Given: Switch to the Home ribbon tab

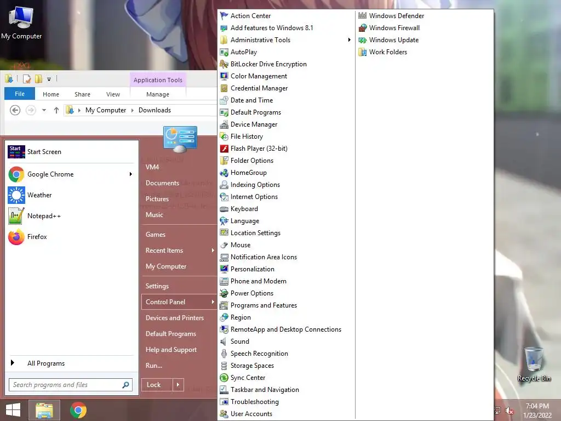Looking at the screenshot, I should pyautogui.click(x=51, y=94).
